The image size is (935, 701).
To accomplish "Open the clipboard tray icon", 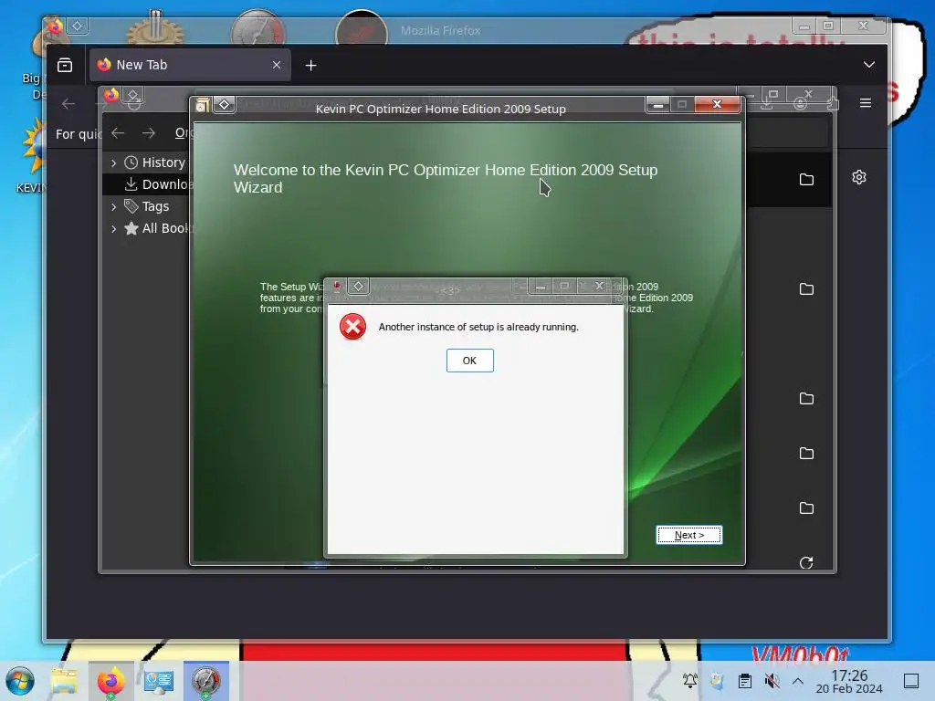I will point(745,680).
